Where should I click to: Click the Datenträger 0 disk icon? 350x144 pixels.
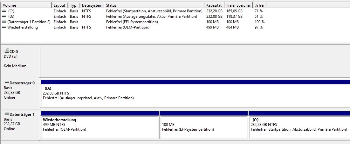click(x=7, y=83)
